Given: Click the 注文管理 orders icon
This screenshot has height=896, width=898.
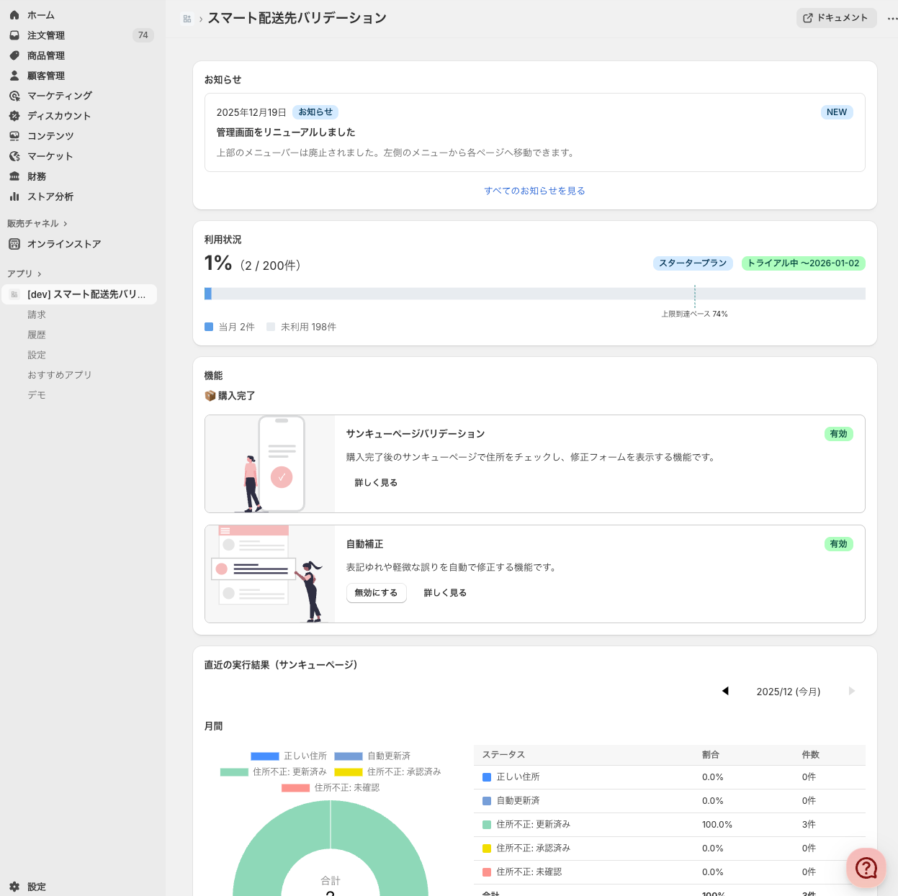Looking at the screenshot, I should (x=14, y=35).
